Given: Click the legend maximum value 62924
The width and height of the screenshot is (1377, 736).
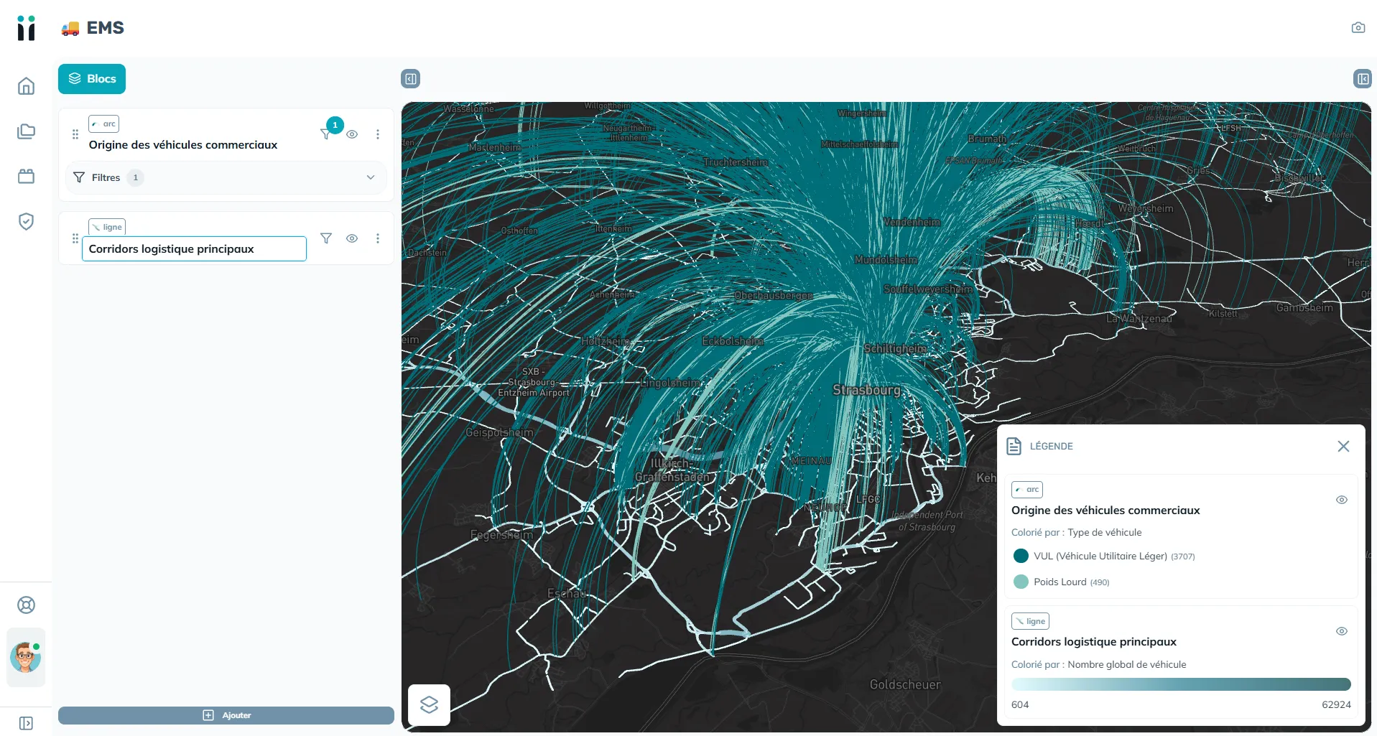Looking at the screenshot, I should point(1336,704).
